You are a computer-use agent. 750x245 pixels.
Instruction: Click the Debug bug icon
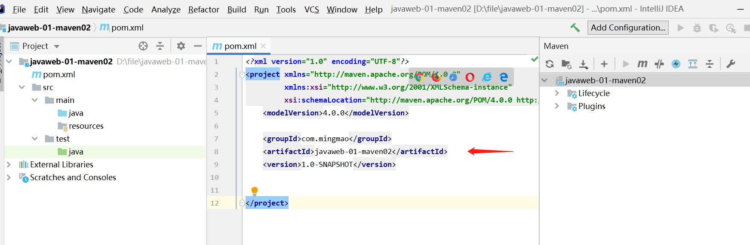[697, 28]
